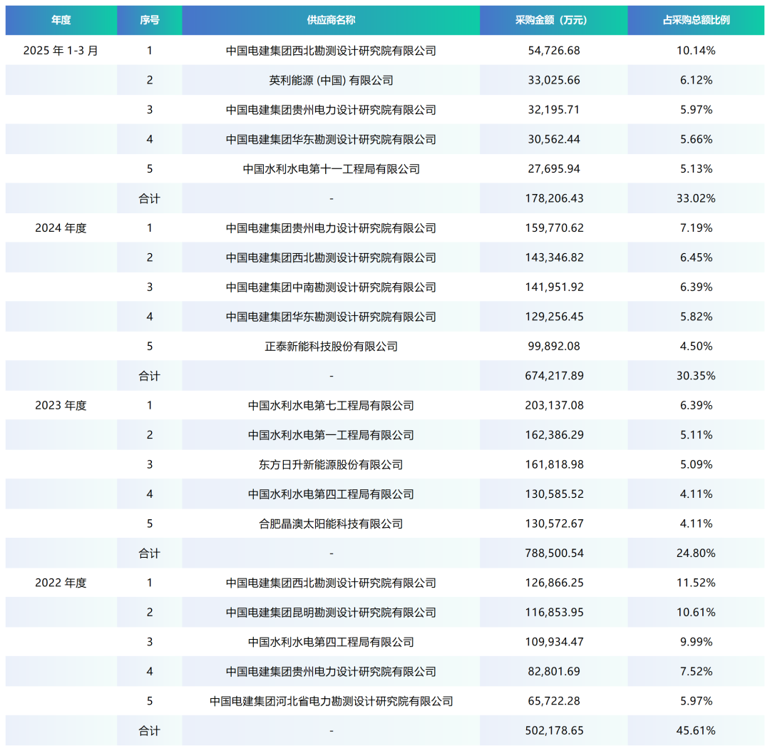The image size is (770, 751).
Task: Click 合肥晶澳太阳能科技有限公司 supplier name
Action: pyautogui.click(x=331, y=523)
